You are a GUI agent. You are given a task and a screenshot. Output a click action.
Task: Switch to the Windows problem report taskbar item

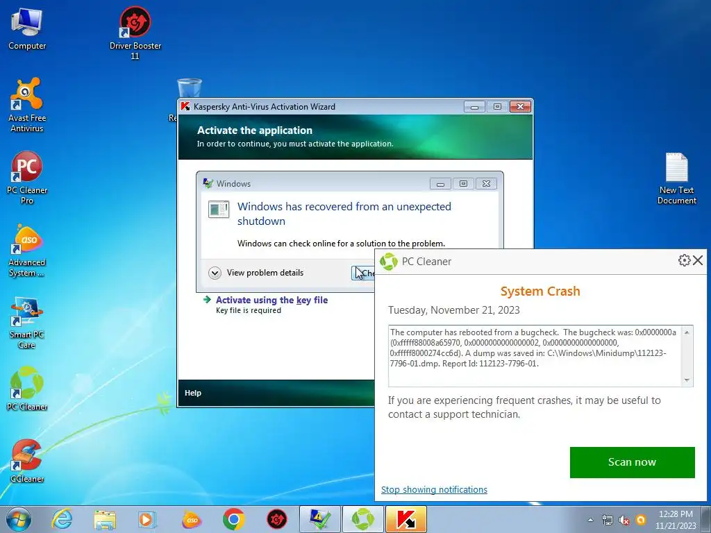click(x=319, y=519)
